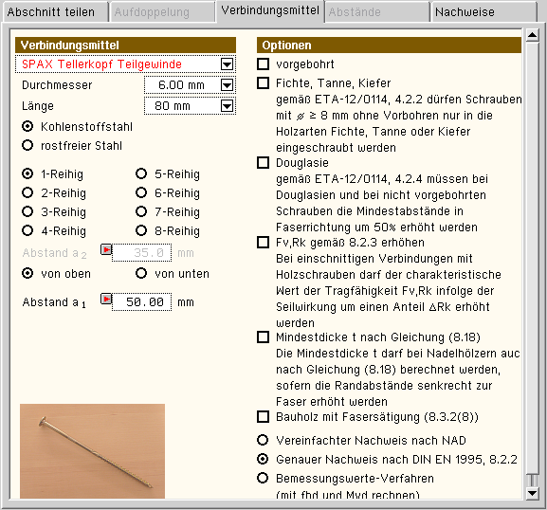This screenshot has width=547, height=510.
Task: Click the screw photo thumbnail
Action: pos(93,451)
